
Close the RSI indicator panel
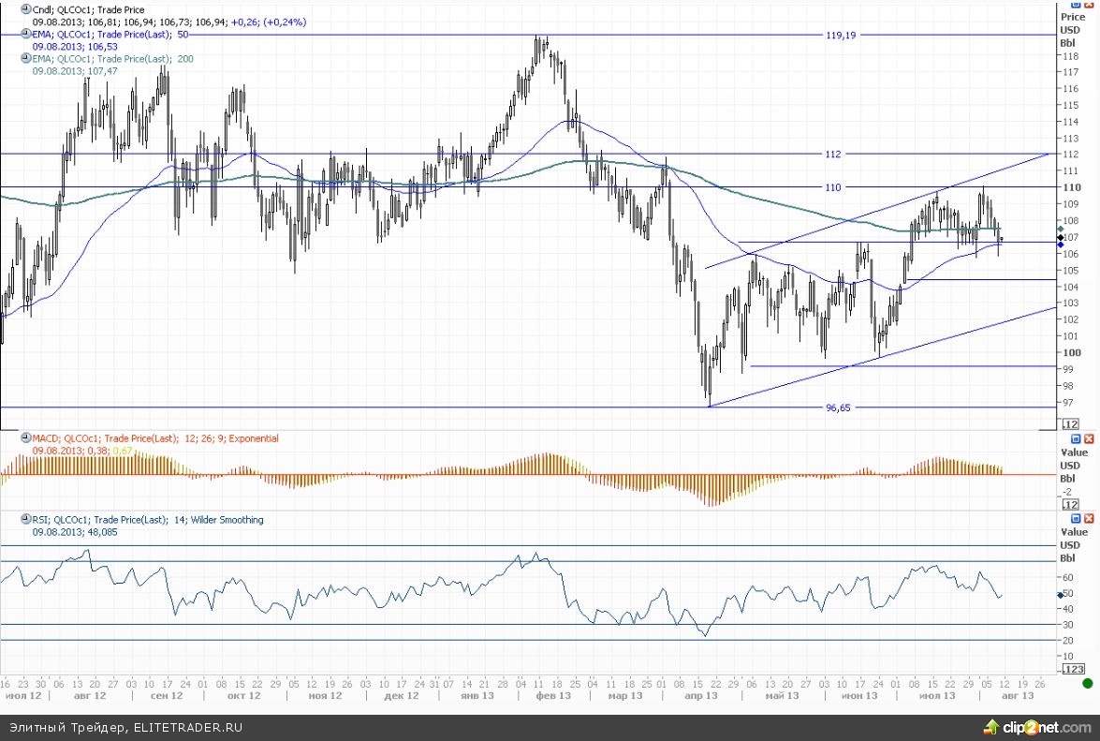click(x=1089, y=519)
